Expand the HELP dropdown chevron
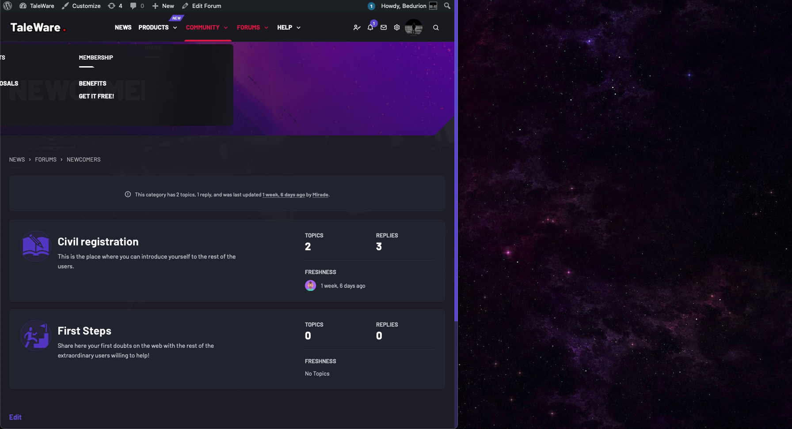This screenshot has width=792, height=429. 298,28
